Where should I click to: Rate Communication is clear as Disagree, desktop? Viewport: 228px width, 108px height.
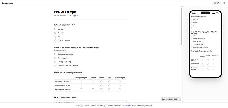(93, 85)
